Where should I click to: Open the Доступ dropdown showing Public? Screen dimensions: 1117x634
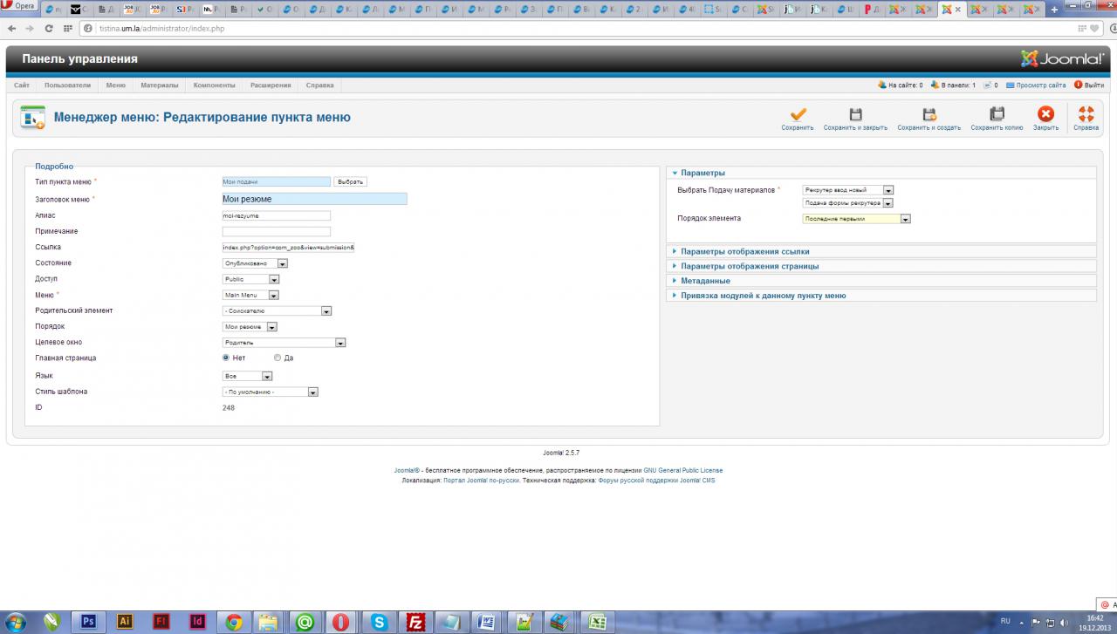coord(251,279)
